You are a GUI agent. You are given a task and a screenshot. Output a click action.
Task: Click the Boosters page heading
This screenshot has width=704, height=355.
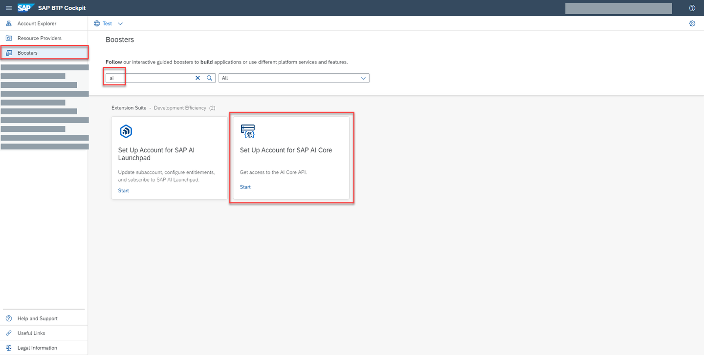[x=120, y=40]
